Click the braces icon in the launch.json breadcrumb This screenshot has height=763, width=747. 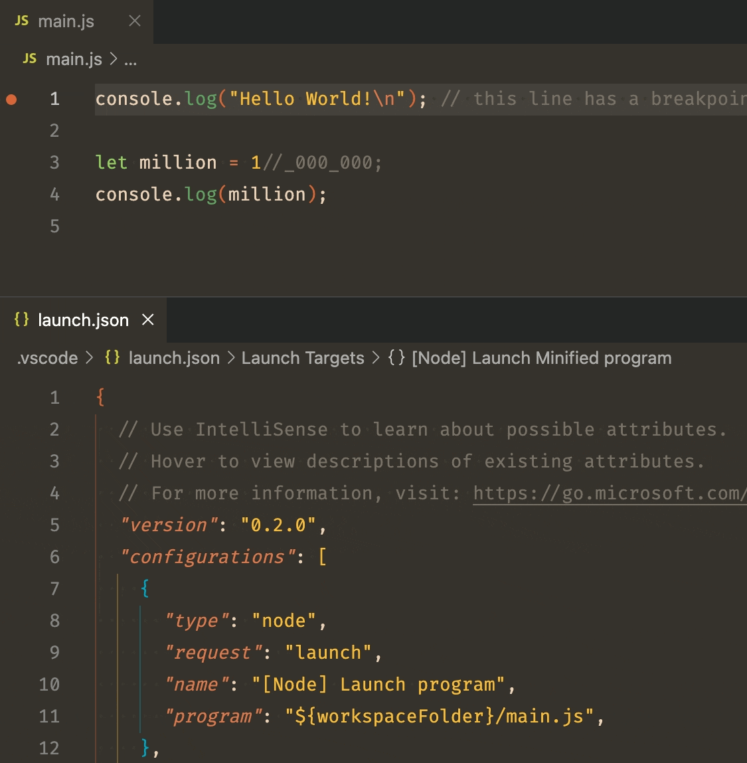tap(112, 358)
